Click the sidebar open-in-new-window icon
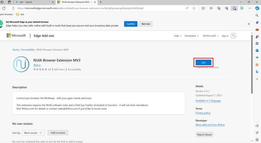The width and height of the screenshot is (261, 143). 257,133
